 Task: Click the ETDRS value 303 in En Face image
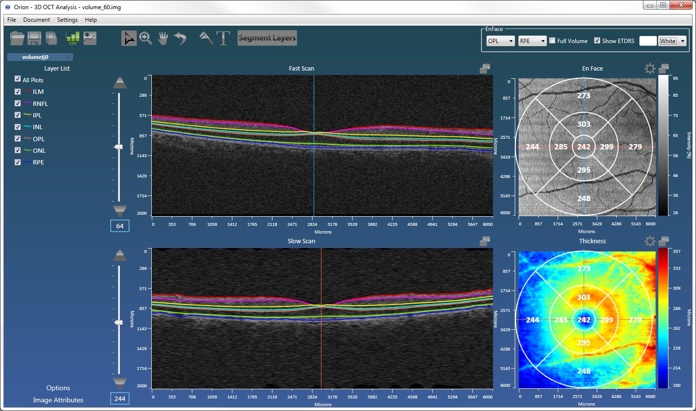pos(584,124)
